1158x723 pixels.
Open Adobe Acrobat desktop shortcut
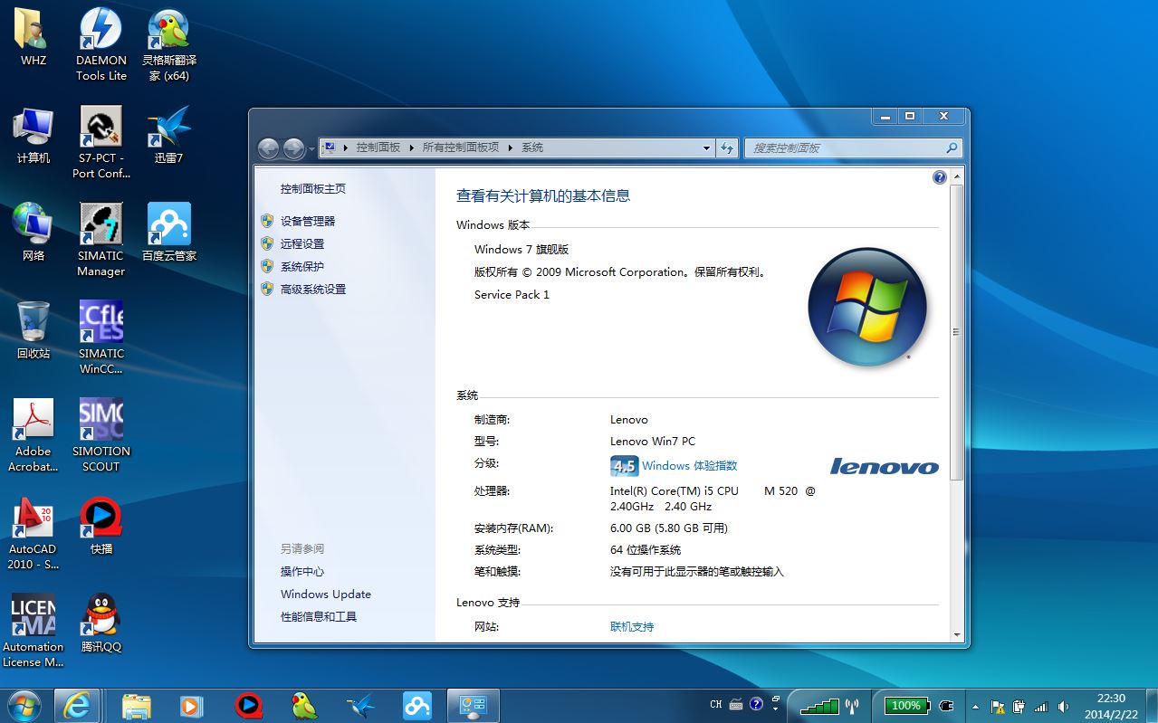point(33,435)
